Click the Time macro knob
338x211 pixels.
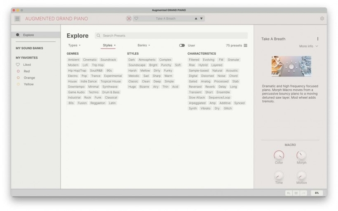tap(279, 176)
